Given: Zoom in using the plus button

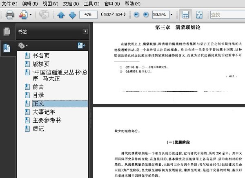Looking at the screenshot, I should (146, 15).
